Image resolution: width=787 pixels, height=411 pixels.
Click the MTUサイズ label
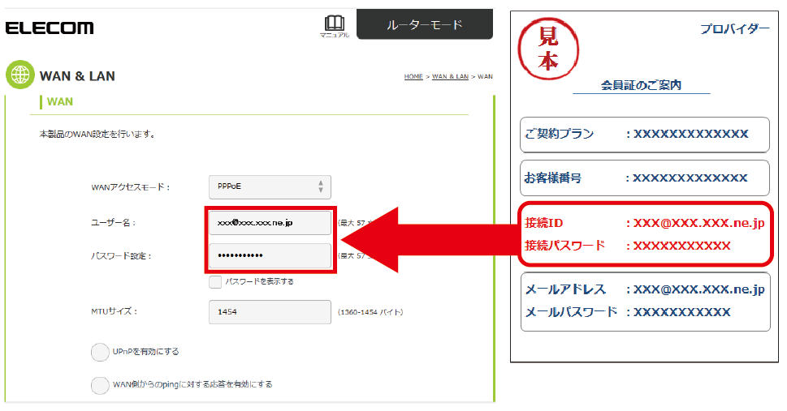[x=114, y=312]
